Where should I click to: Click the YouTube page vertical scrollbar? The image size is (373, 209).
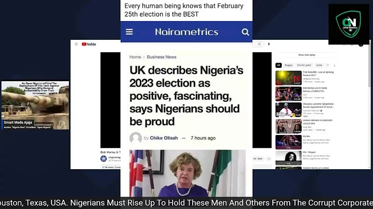click(x=369, y=104)
